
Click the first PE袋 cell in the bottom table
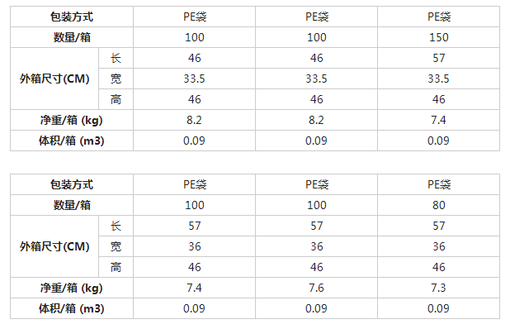pyautogui.click(x=195, y=184)
